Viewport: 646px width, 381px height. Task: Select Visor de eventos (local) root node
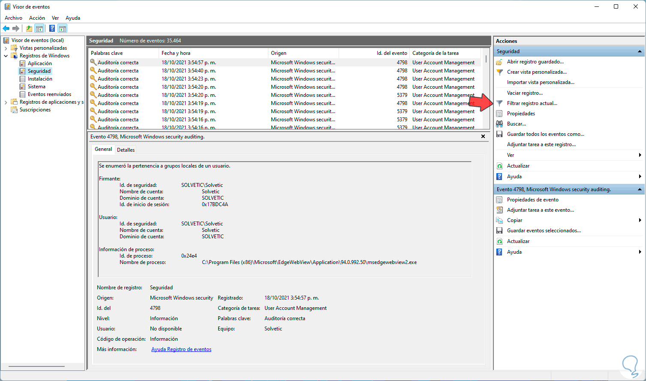[x=38, y=40]
